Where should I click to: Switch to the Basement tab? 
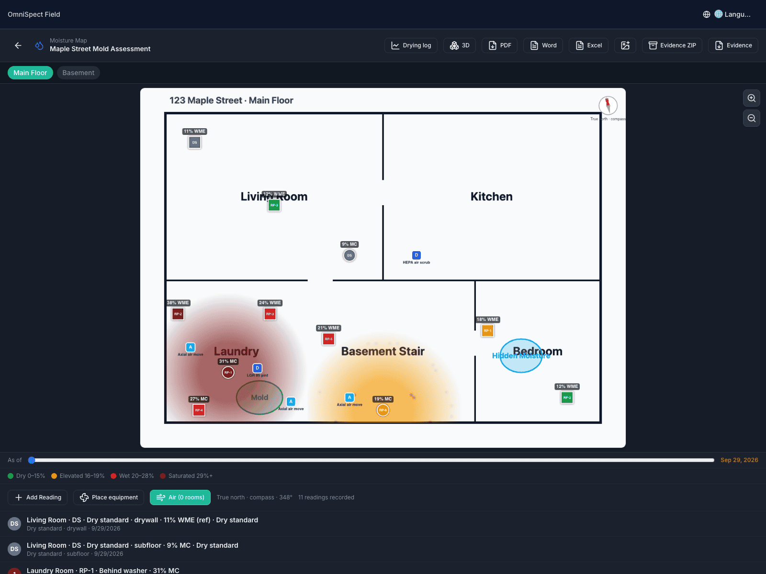coord(79,73)
